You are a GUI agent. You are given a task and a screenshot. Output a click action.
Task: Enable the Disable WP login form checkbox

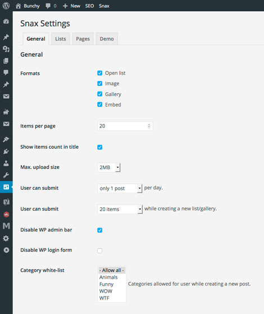tap(100, 251)
